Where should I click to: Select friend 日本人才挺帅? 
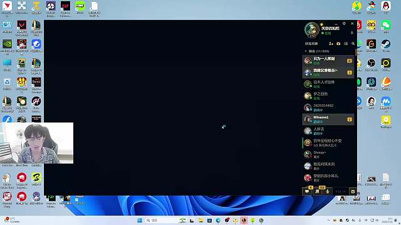[328, 84]
